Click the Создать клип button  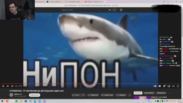click(x=107, y=95)
